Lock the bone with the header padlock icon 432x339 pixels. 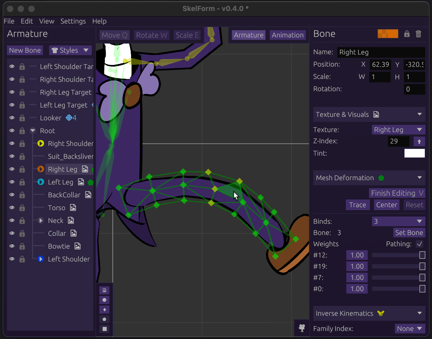[x=407, y=34]
